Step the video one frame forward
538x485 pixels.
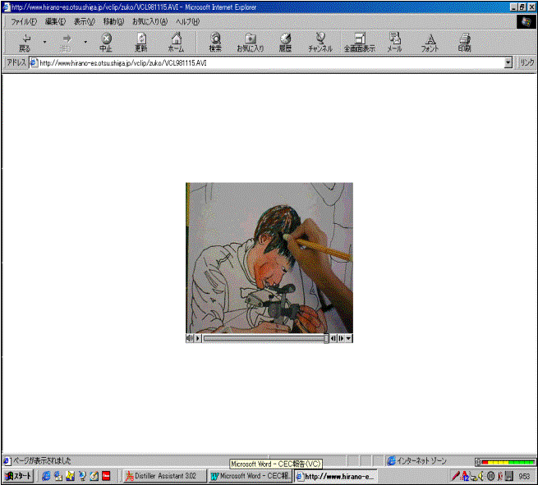[x=341, y=339]
